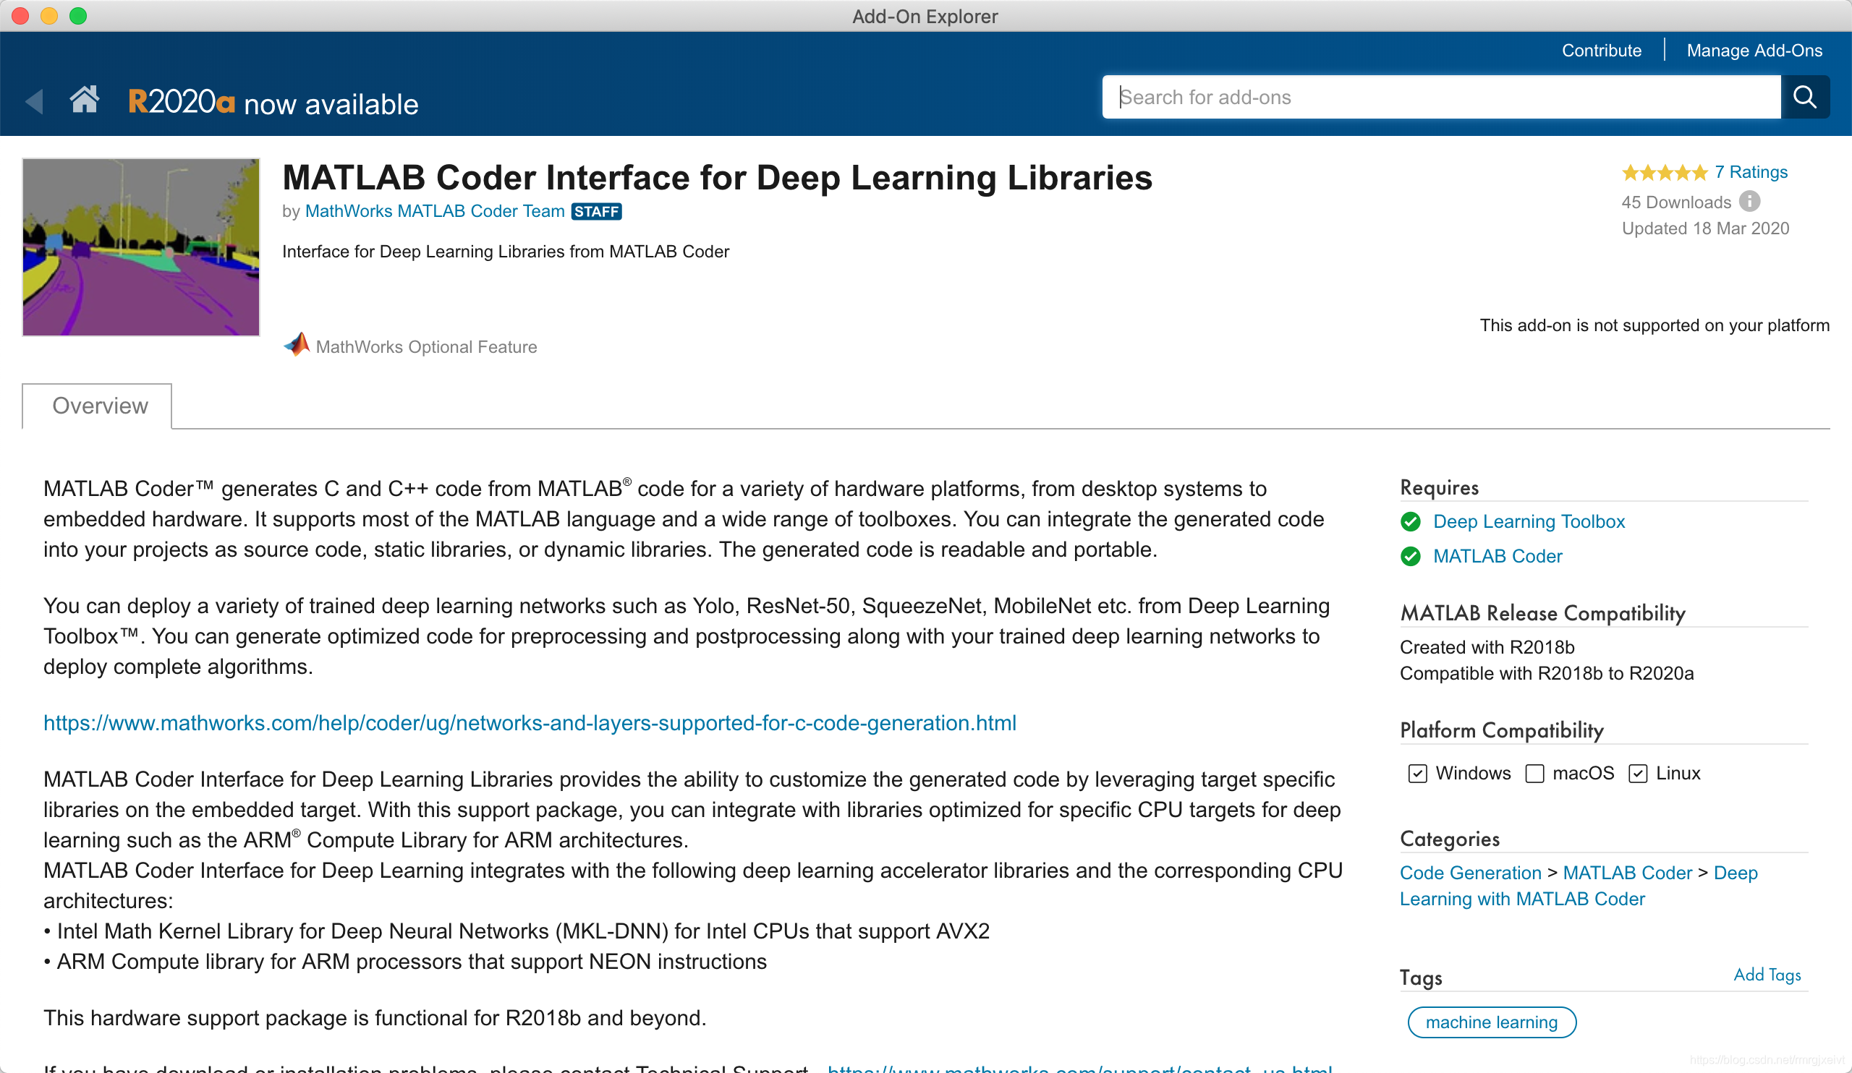Select the Overview tab
This screenshot has height=1073, width=1852.
click(100, 406)
